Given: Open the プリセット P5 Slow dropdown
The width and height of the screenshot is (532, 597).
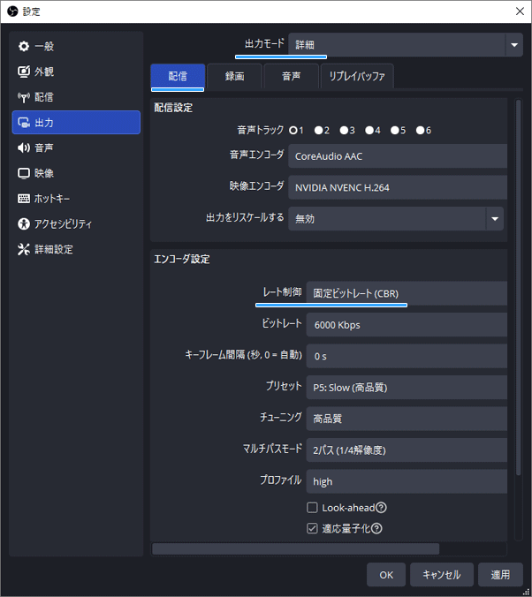Looking at the screenshot, I should (407, 387).
